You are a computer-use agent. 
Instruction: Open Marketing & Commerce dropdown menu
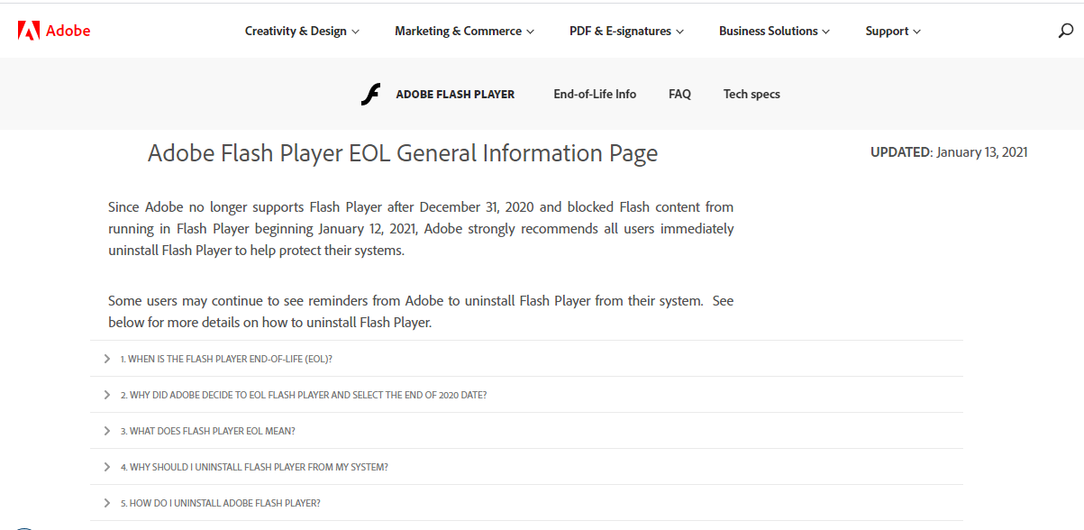464,31
